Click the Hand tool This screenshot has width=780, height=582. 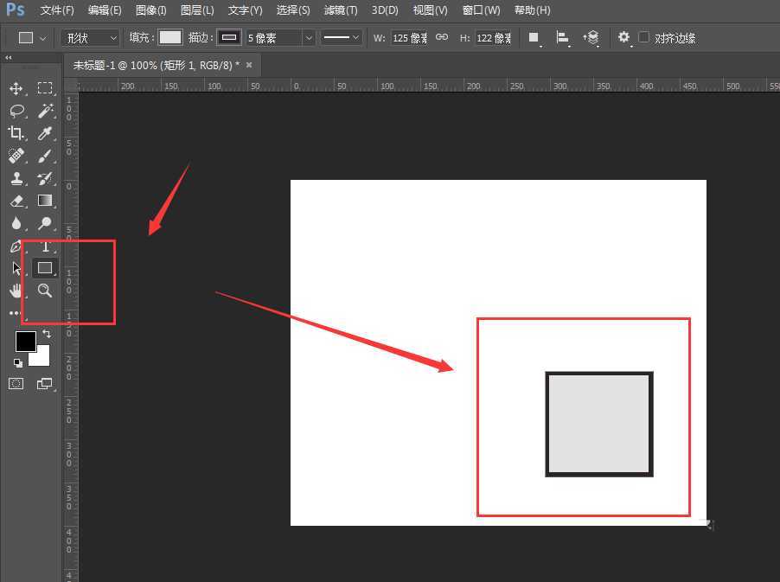16,291
